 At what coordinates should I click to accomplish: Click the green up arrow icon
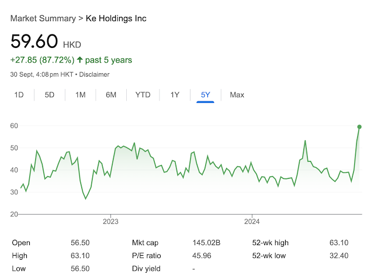coord(79,60)
